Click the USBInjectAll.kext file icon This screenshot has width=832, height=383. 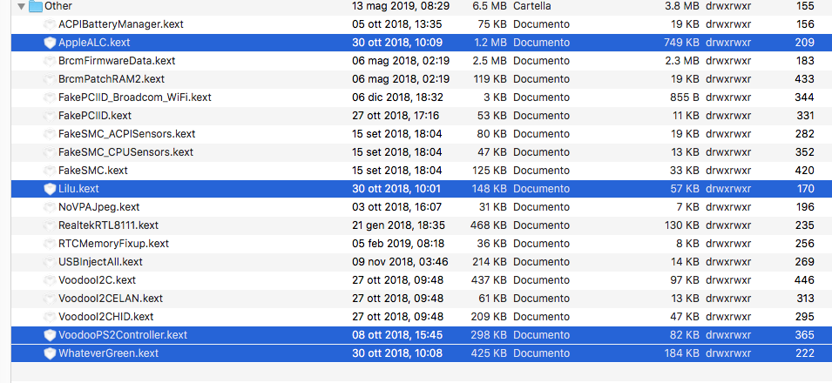point(50,262)
